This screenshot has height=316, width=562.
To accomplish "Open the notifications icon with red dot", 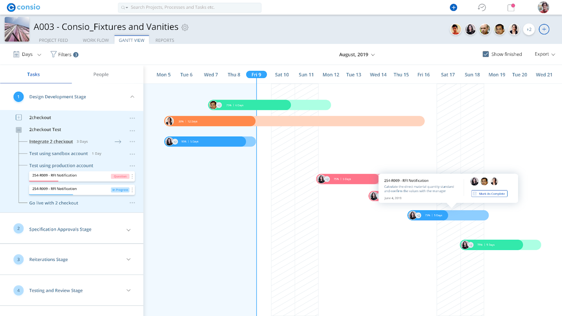I will (511, 7).
